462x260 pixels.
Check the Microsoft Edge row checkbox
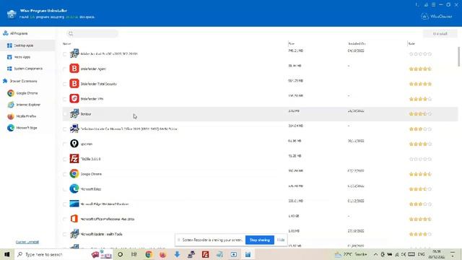point(64,189)
